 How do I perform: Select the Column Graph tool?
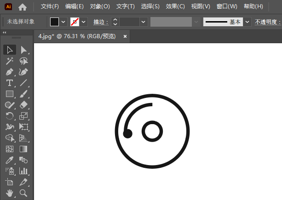(23, 171)
